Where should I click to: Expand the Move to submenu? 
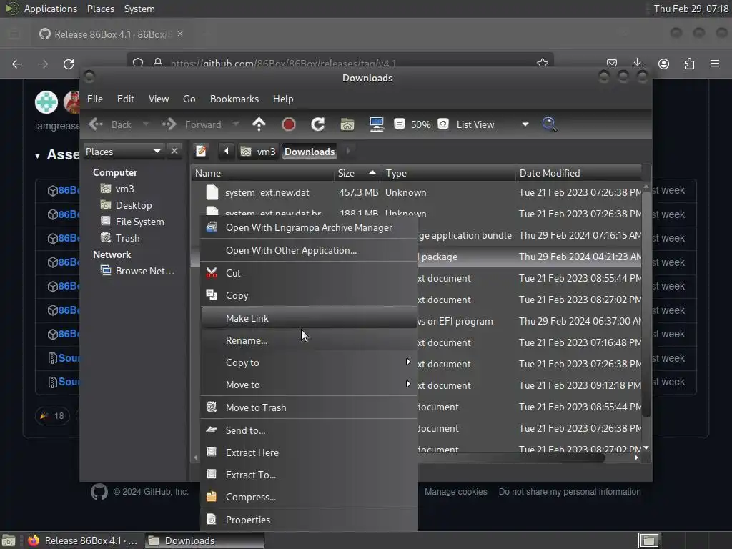pyautogui.click(x=309, y=385)
